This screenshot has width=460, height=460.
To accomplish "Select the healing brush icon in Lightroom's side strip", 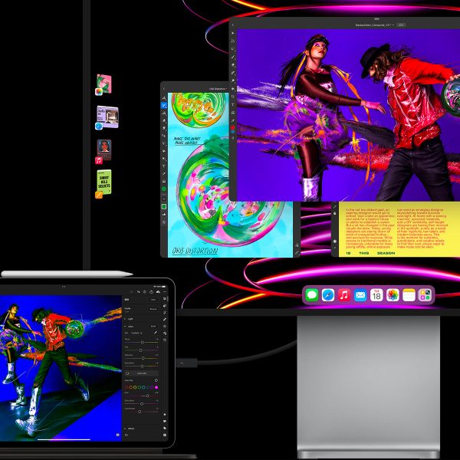I will tap(165, 319).
